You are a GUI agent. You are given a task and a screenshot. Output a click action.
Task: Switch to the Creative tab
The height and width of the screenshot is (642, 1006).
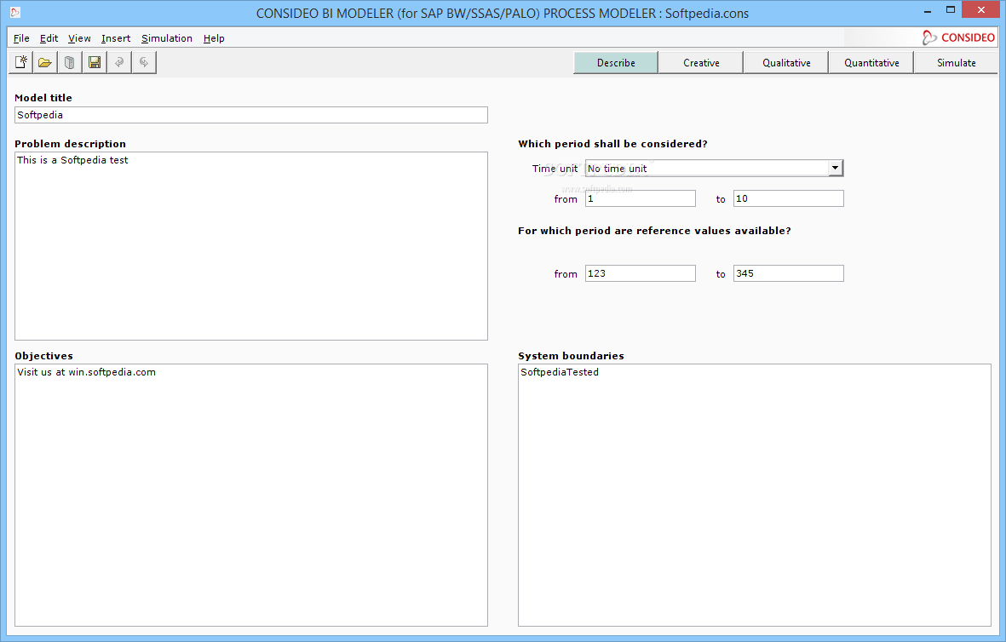tap(701, 63)
